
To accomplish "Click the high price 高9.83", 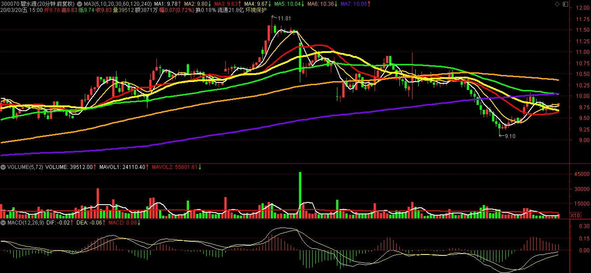I will (x=70, y=9).
